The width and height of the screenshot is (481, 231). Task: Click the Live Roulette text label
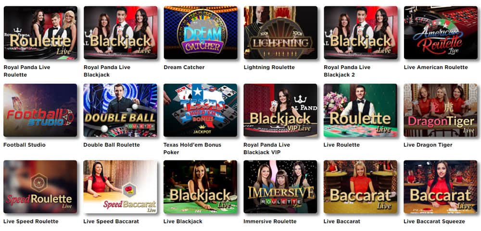click(x=342, y=145)
